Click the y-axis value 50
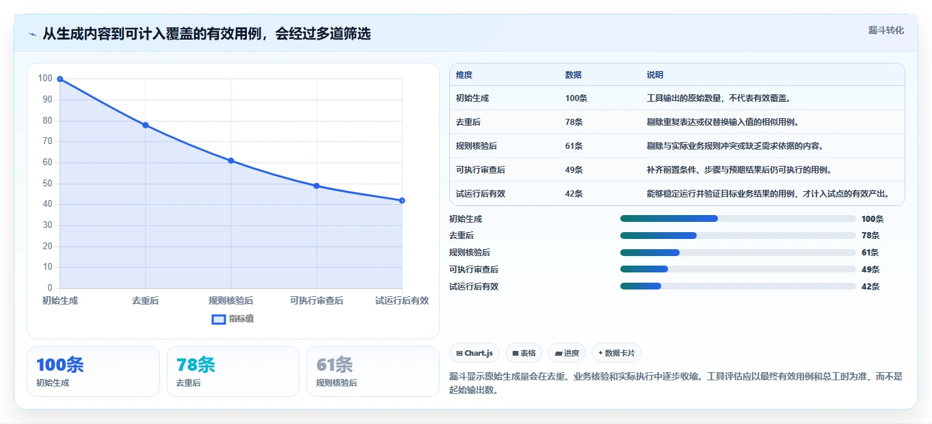This screenshot has width=932, height=424. click(x=47, y=183)
